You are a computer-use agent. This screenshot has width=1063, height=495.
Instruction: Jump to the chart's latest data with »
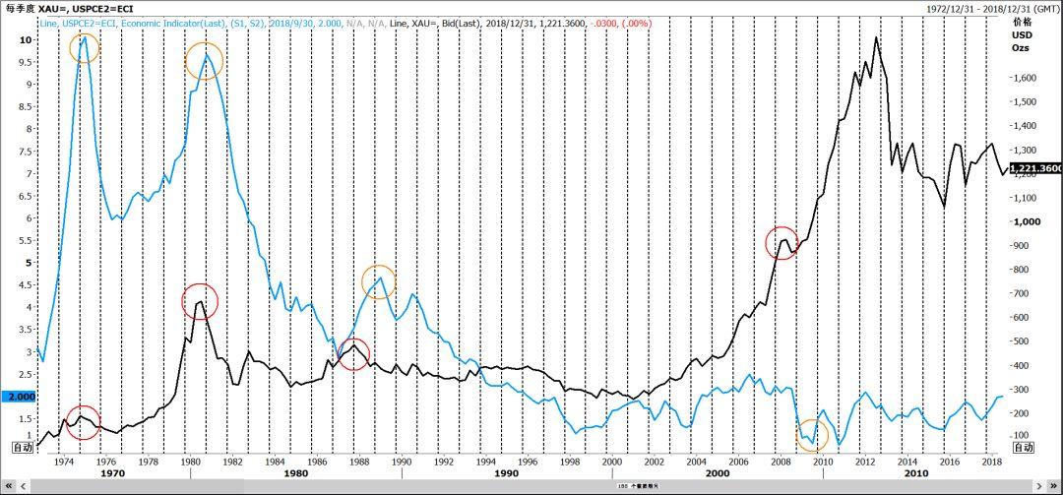click(x=1053, y=486)
